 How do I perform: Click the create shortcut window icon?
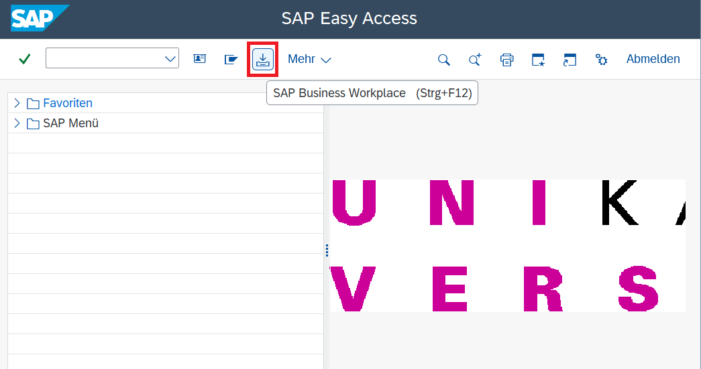click(x=570, y=60)
